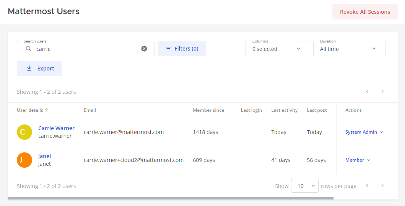The image size is (405, 206).
Task: Click janet's orange avatar
Action: (x=24, y=160)
